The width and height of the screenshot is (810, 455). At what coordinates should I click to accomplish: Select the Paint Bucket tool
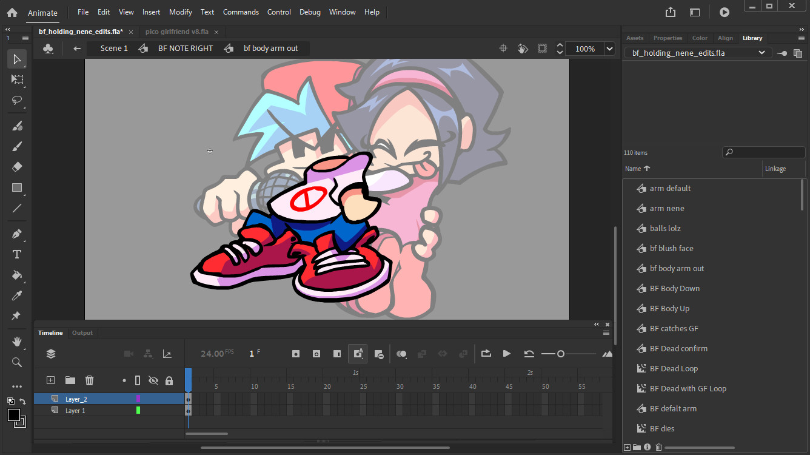(x=17, y=275)
